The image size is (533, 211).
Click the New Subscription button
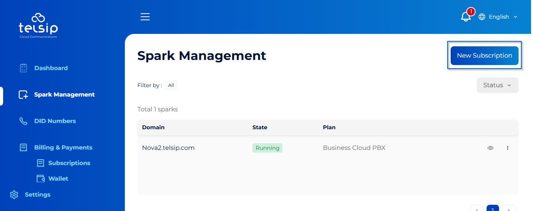484,56
